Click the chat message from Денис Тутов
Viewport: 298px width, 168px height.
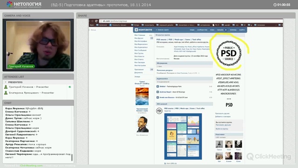pos(23,118)
